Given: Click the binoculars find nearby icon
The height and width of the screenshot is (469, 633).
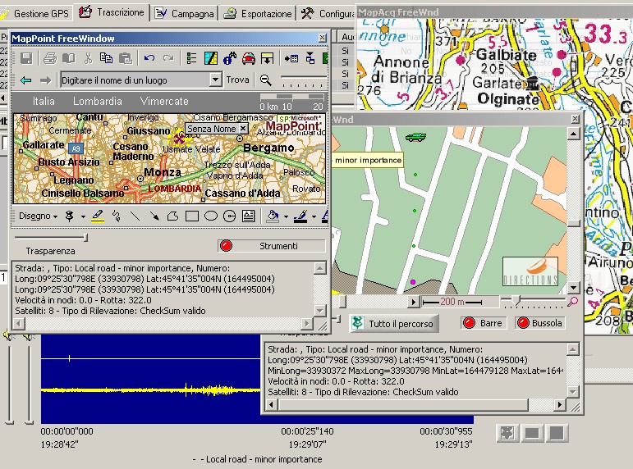Looking at the screenshot, I should click(230, 58).
